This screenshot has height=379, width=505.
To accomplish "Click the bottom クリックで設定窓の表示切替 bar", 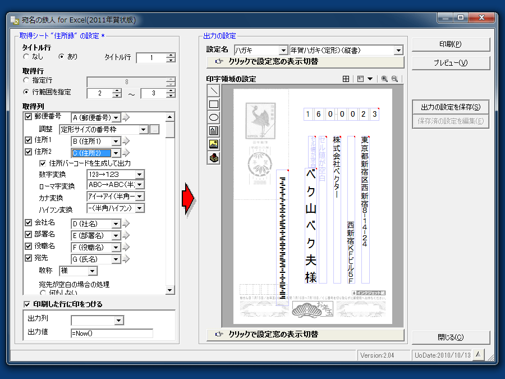I will point(305,335).
